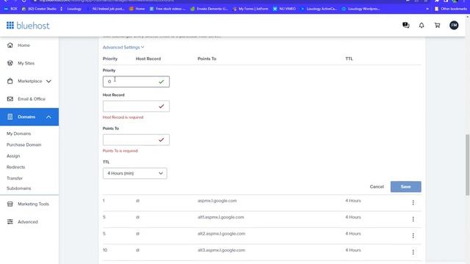Click the Host Record column header
Viewport: 470px width, 264px height.
tap(148, 59)
